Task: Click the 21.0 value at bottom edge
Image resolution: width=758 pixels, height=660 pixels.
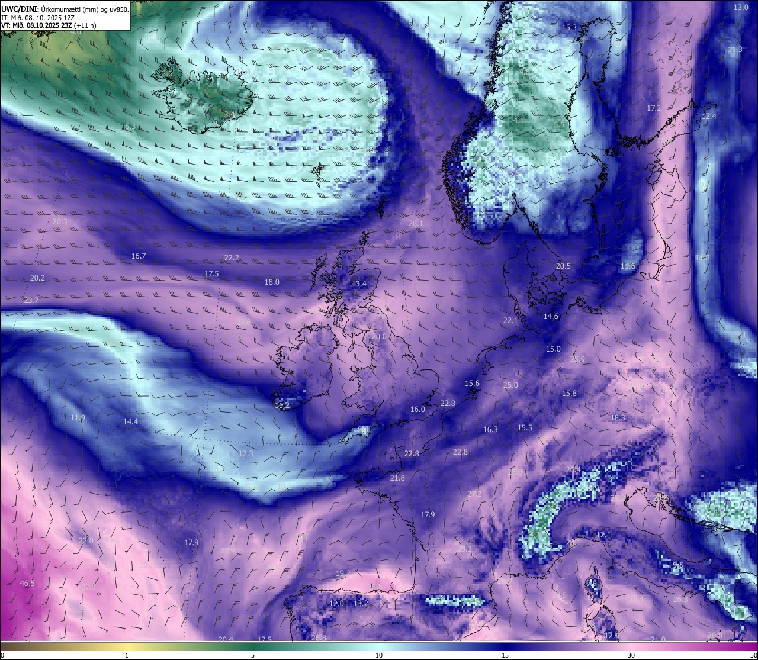Action: [x=658, y=639]
